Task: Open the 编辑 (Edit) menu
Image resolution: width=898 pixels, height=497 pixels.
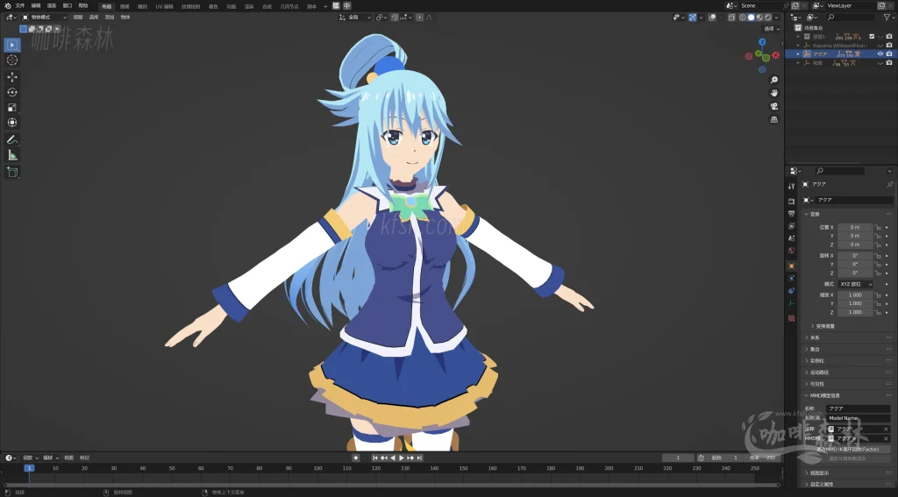Action: 35,6
